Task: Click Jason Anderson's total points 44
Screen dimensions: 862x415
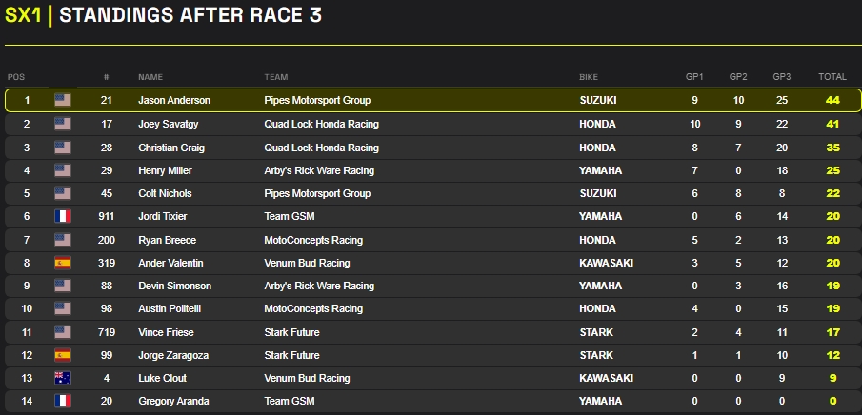Action: coord(832,100)
